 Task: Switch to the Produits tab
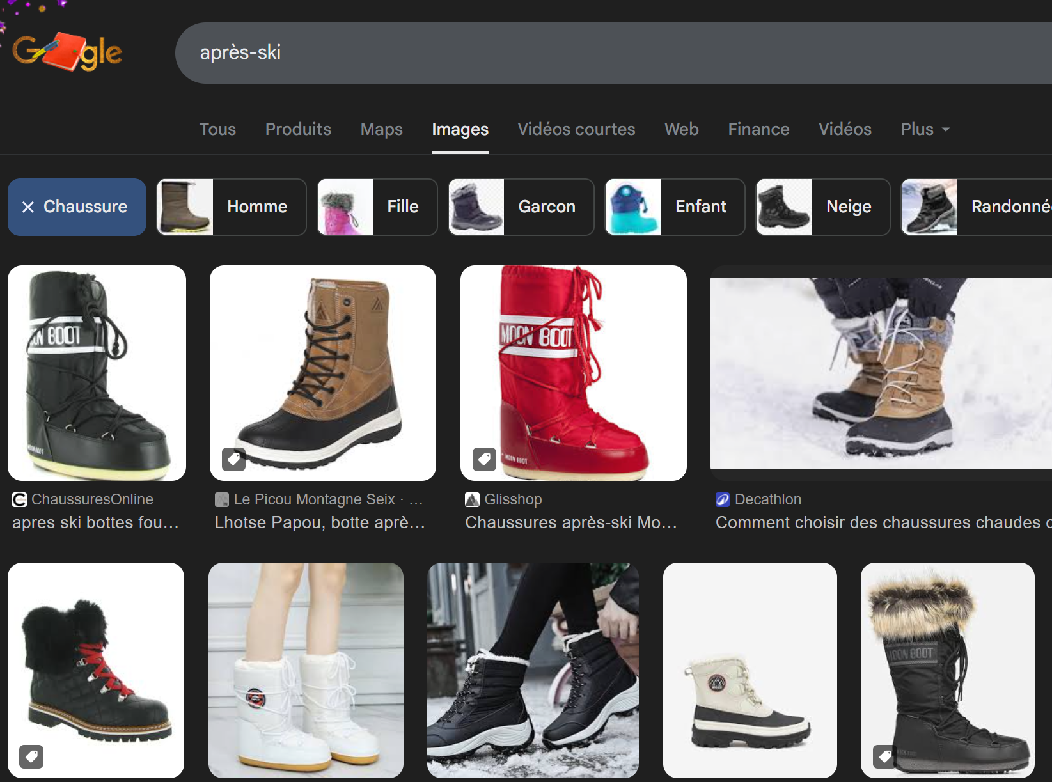click(298, 129)
